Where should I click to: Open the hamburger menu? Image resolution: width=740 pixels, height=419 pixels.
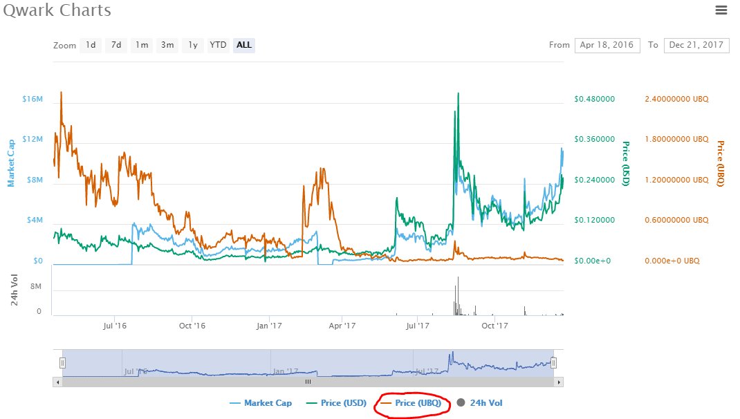[721, 10]
